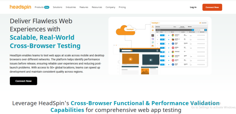
Task: Open the Resources menu
Action: coord(97,7)
